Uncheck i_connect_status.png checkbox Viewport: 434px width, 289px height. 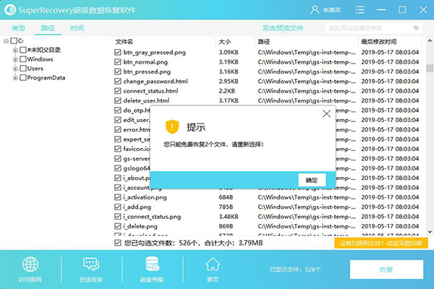coord(118,217)
